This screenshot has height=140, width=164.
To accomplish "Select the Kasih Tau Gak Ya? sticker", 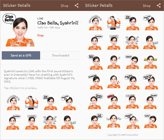I will (x=151, y=82).
